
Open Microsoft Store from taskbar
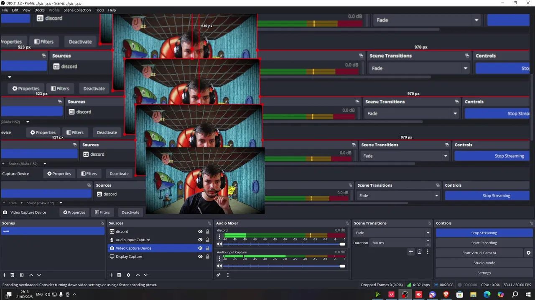[460, 295]
